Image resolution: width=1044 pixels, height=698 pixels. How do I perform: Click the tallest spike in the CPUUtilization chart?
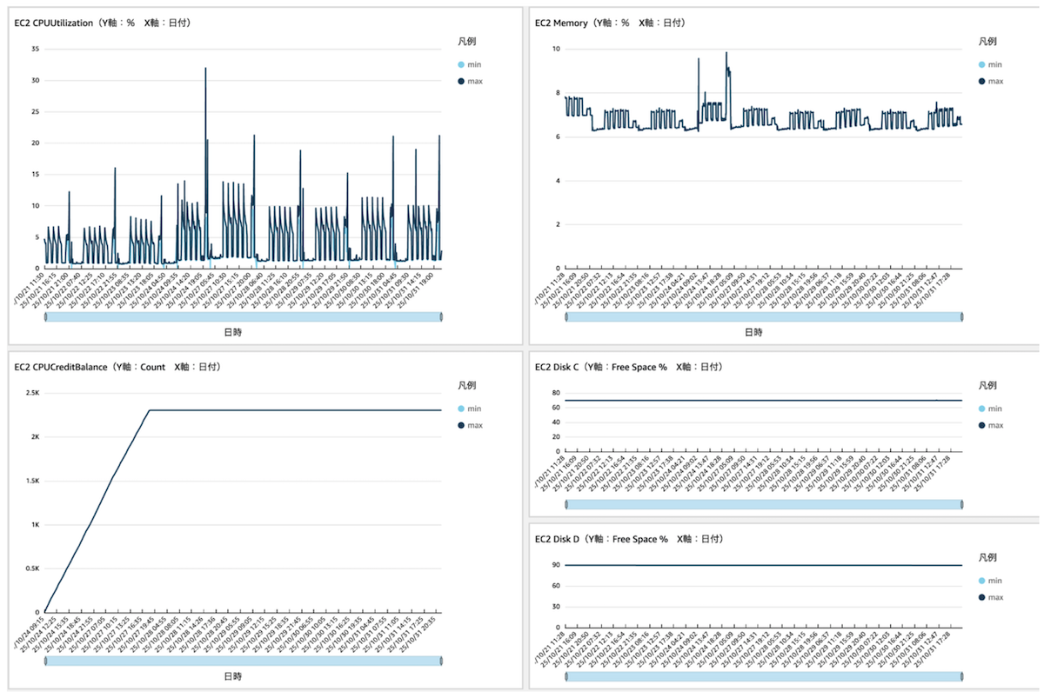pyautogui.click(x=205, y=70)
